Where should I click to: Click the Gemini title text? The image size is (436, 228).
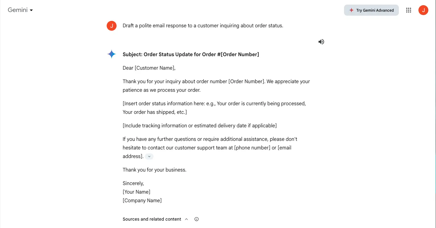[18, 10]
